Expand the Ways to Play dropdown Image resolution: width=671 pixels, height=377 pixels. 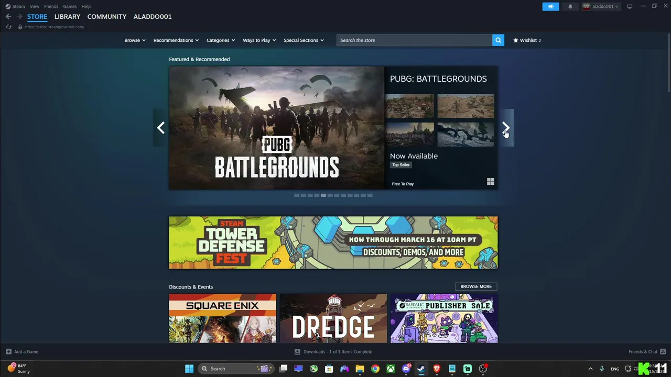click(259, 40)
